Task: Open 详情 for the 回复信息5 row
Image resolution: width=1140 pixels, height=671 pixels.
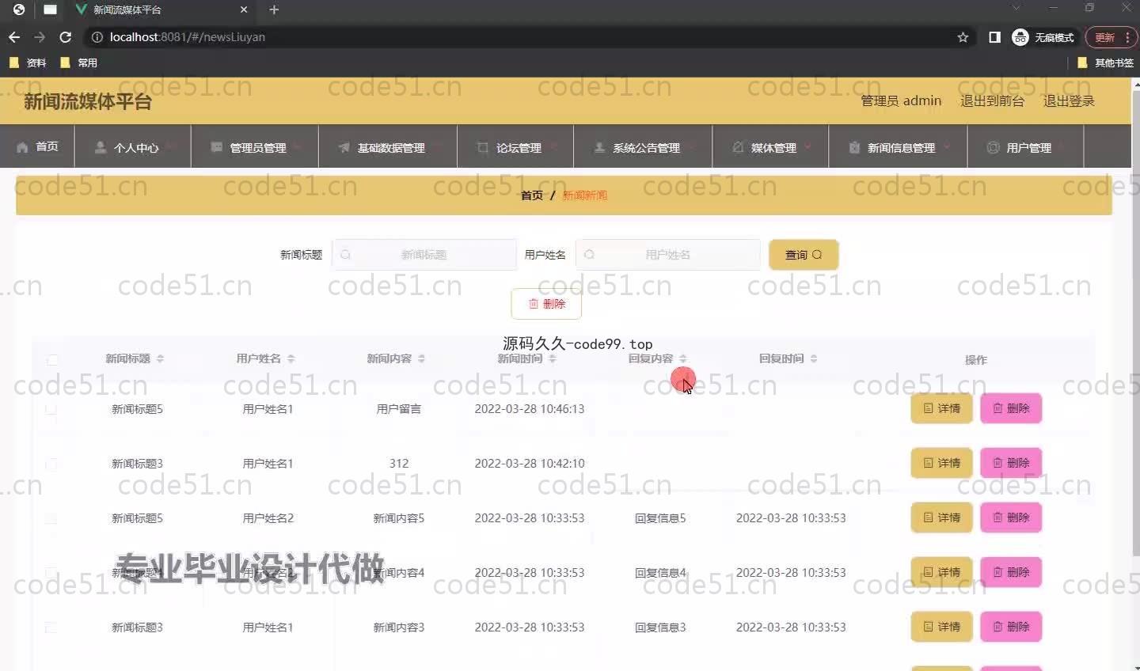Action: [941, 517]
